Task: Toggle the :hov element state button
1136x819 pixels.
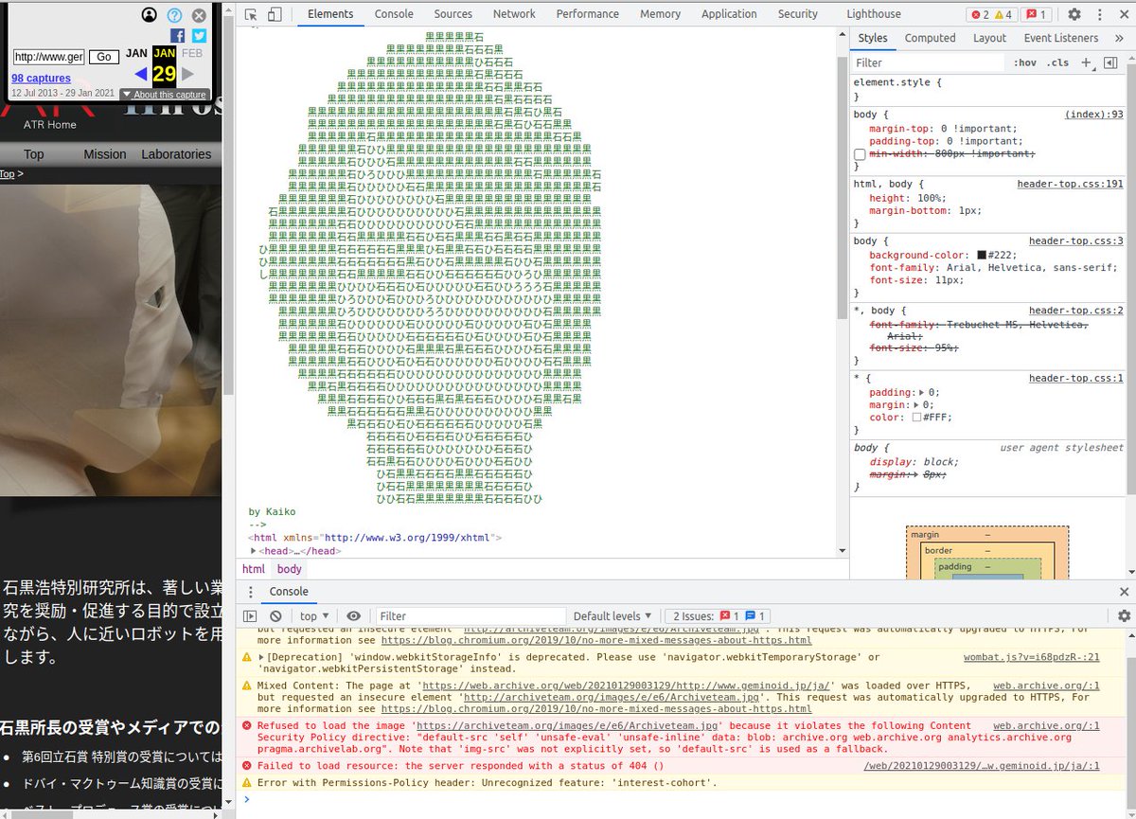Action: click(1024, 62)
